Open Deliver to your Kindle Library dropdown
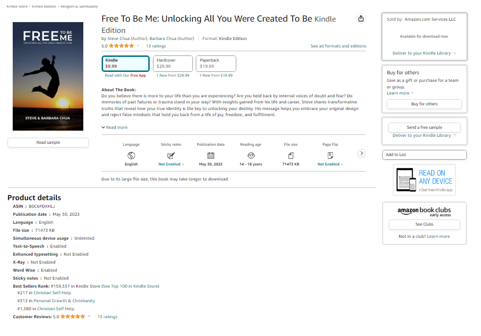Viewport: 481px width, 336px height. tap(424, 53)
